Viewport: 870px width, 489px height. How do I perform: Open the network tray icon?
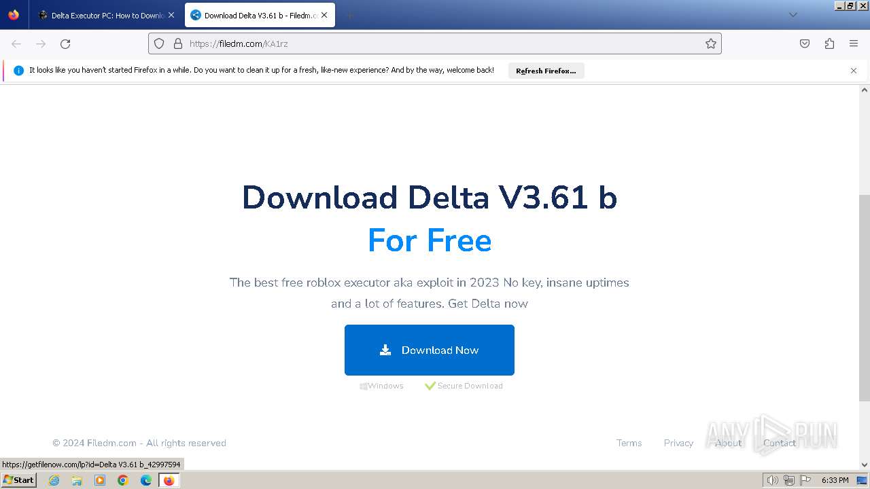pos(788,480)
